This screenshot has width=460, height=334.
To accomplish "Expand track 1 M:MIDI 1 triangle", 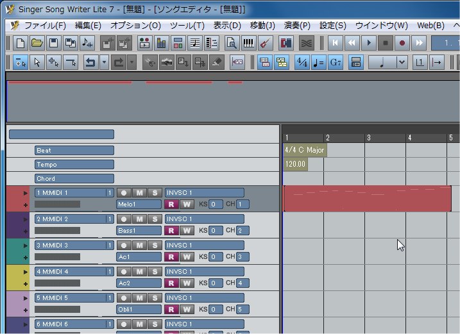I will [x=26, y=193].
